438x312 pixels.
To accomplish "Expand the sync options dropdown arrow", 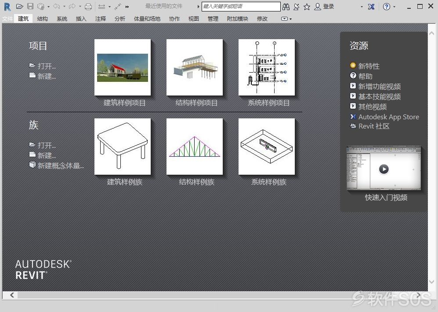I will (x=49, y=7).
